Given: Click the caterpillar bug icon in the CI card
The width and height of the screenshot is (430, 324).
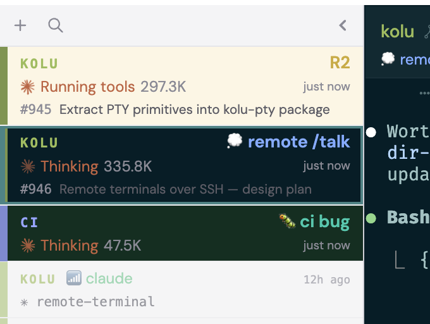Looking at the screenshot, I should click(287, 221).
